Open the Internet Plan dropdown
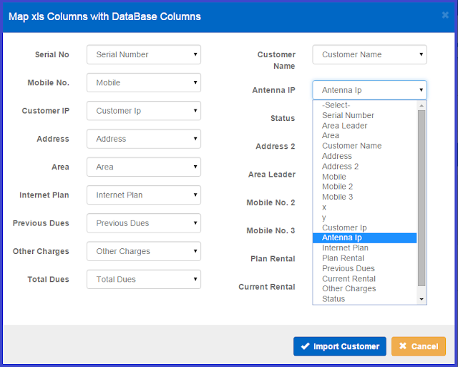The width and height of the screenshot is (458, 367). click(x=144, y=195)
